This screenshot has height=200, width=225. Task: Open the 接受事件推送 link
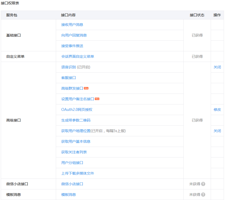(x=72, y=46)
